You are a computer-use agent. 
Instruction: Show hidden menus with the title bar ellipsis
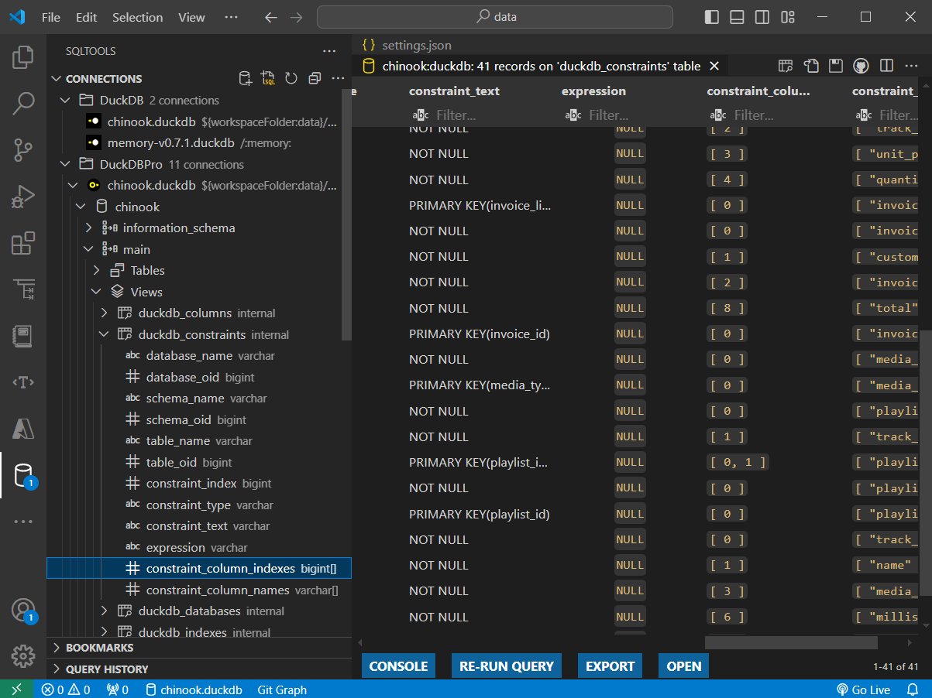231,17
